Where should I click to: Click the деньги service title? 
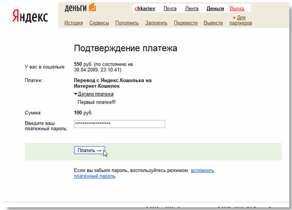point(76,8)
